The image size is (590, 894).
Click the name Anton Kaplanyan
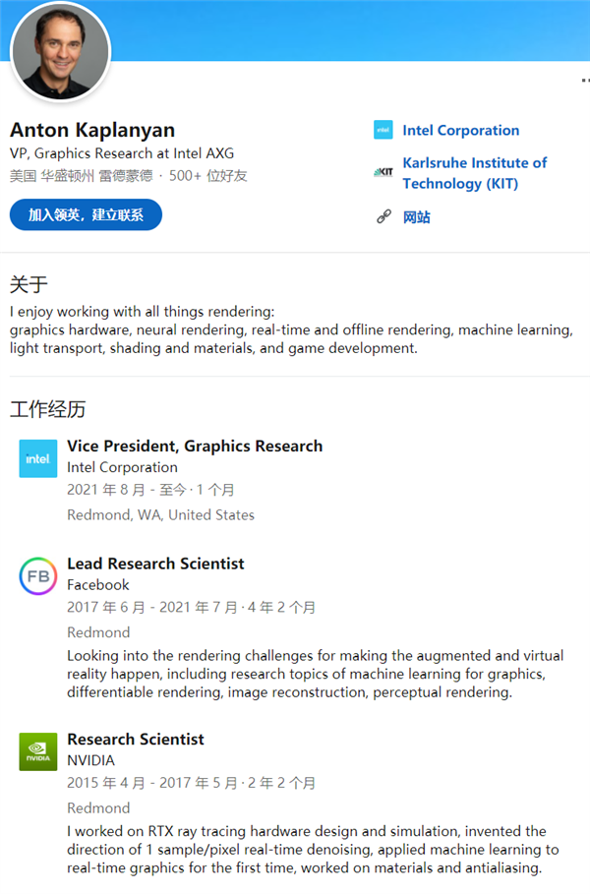(x=92, y=129)
